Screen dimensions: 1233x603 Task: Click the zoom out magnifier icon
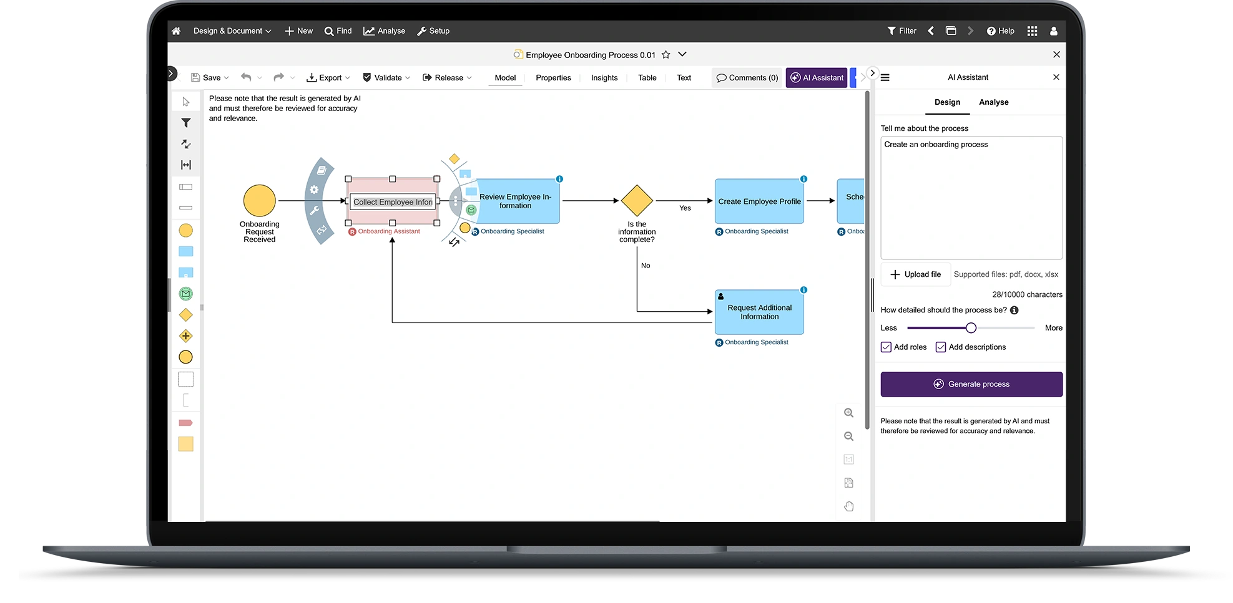(848, 437)
